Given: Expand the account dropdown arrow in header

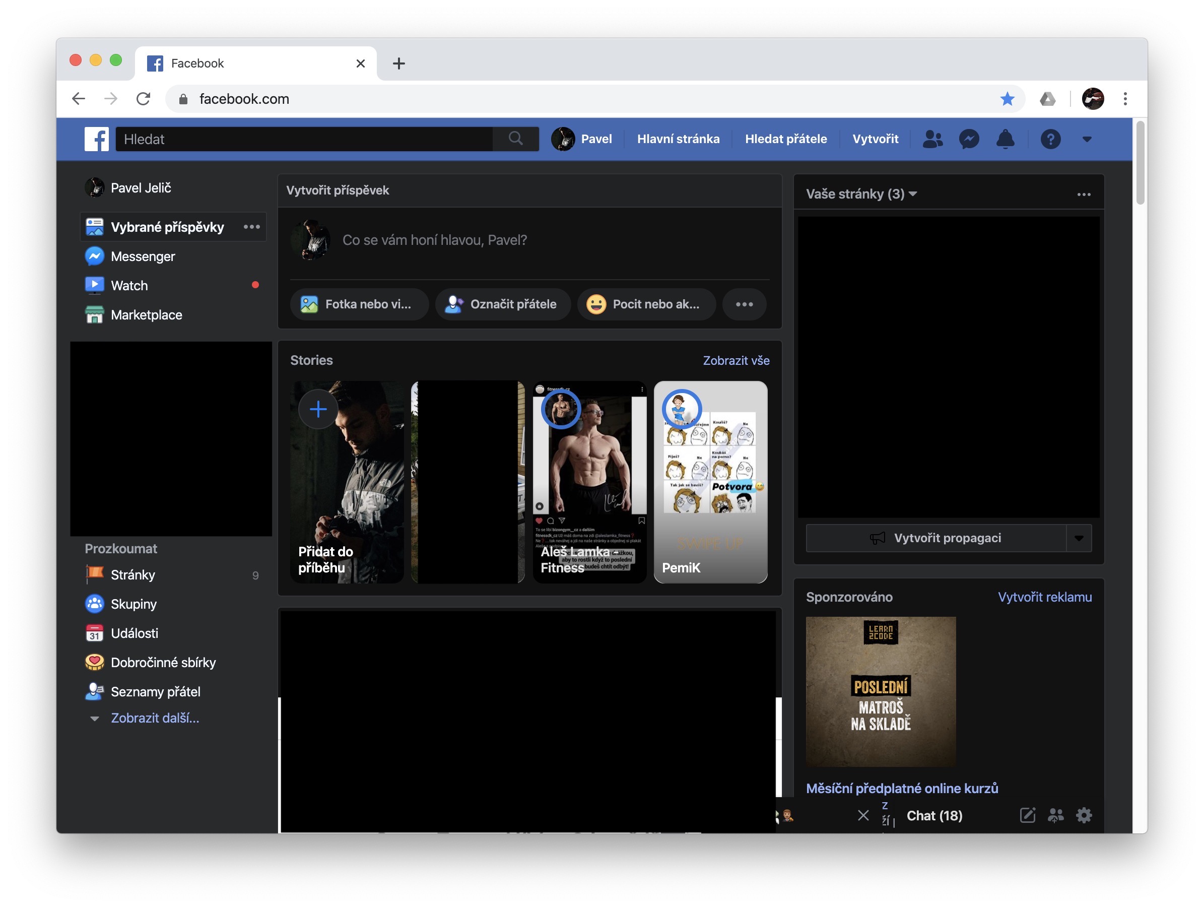Looking at the screenshot, I should coord(1087,140).
